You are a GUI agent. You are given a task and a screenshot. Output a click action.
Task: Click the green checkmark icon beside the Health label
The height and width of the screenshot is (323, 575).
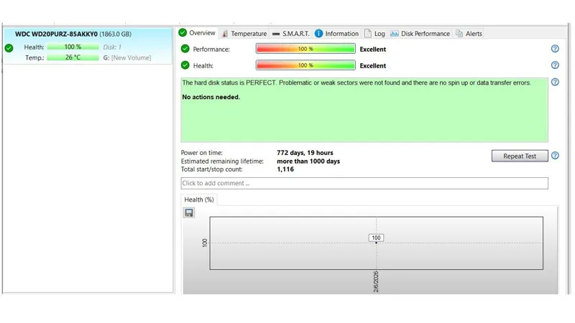185,65
